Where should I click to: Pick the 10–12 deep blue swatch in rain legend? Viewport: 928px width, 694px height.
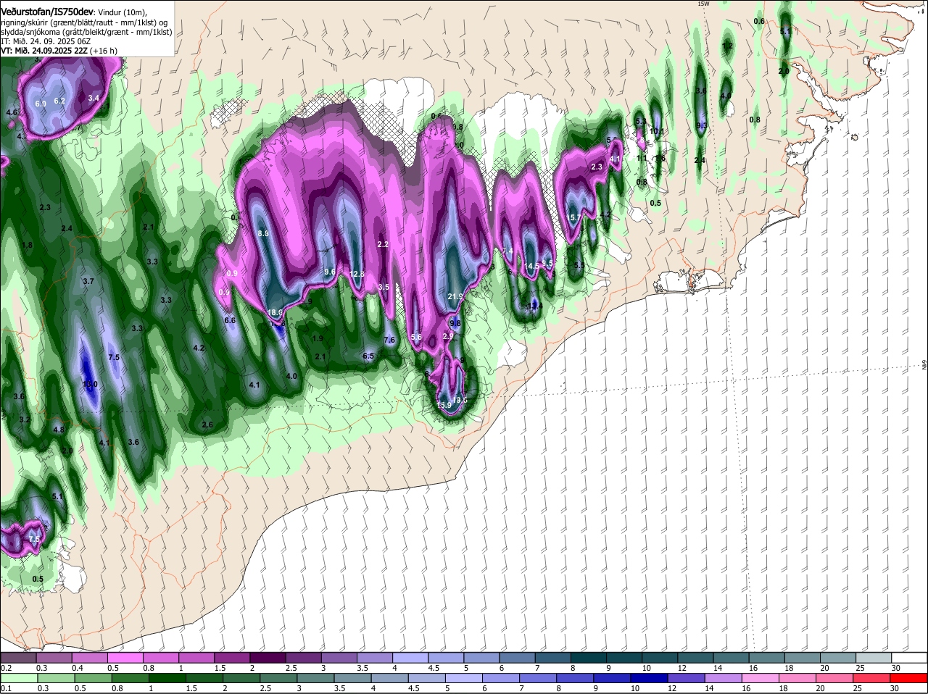[x=649, y=678]
